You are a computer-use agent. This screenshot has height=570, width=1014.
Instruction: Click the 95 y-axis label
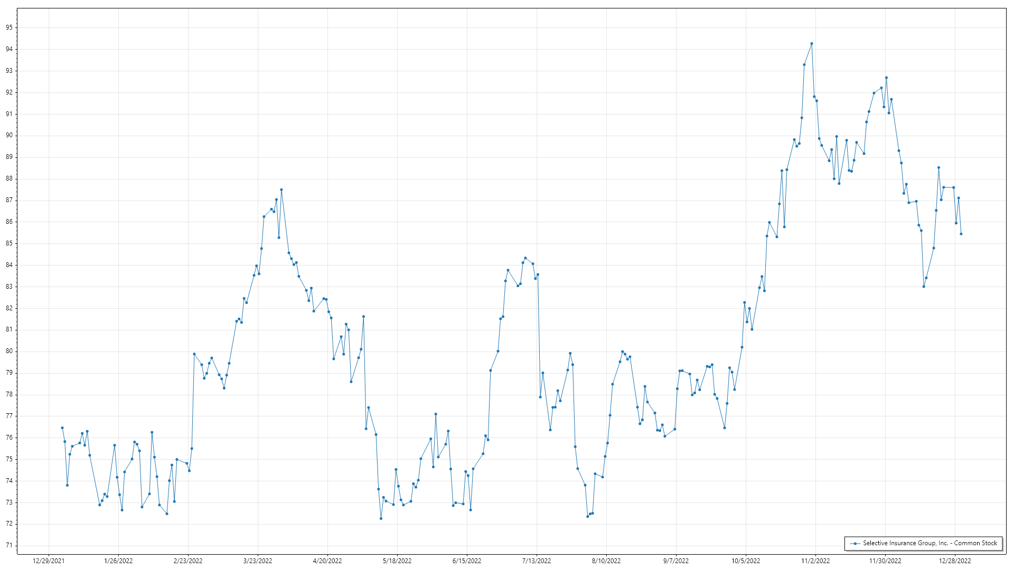[10, 27]
